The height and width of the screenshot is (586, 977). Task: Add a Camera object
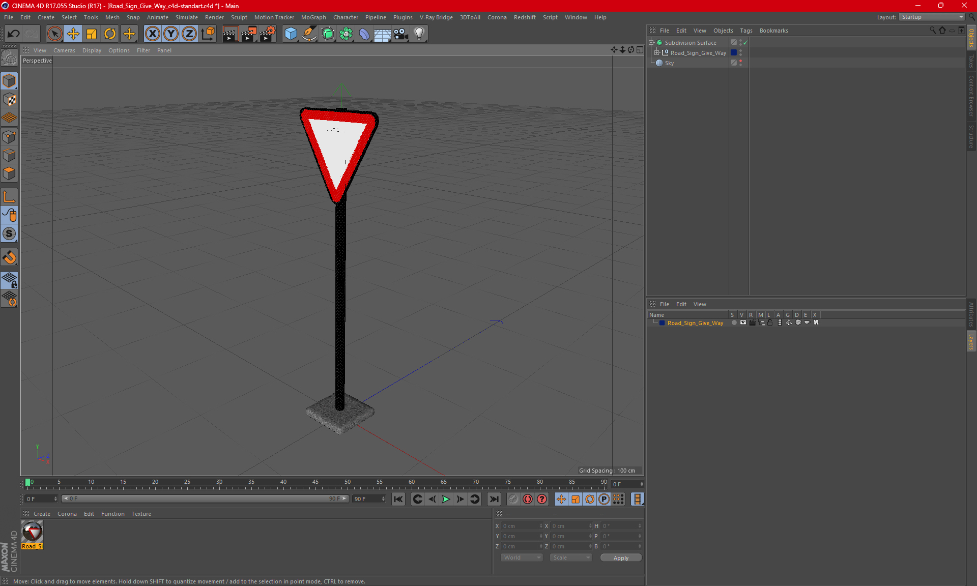(x=400, y=34)
